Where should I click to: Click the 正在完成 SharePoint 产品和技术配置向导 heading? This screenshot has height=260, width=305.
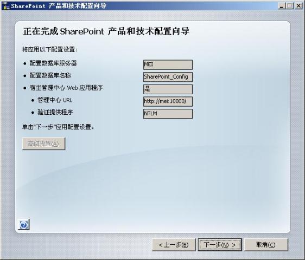106,31
